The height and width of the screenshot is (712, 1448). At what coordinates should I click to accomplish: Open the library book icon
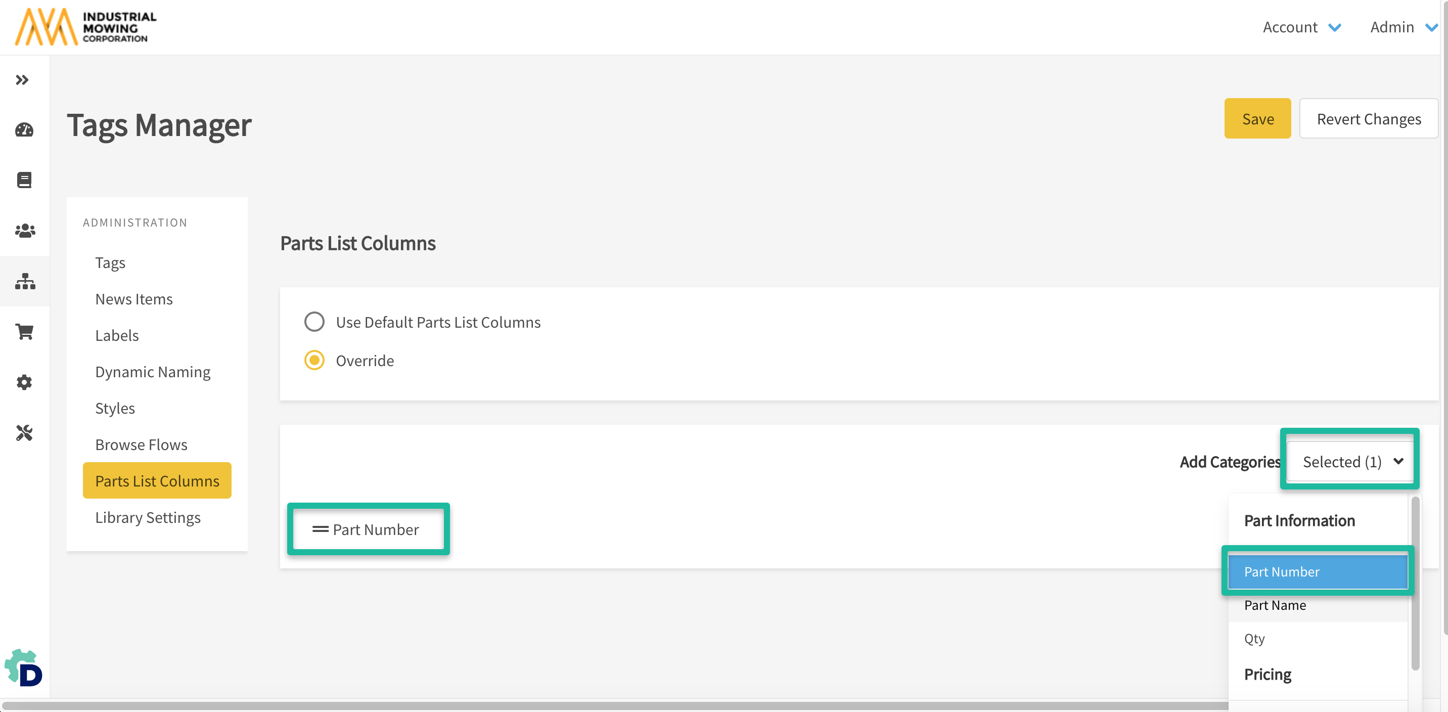[x=24, y=180]
